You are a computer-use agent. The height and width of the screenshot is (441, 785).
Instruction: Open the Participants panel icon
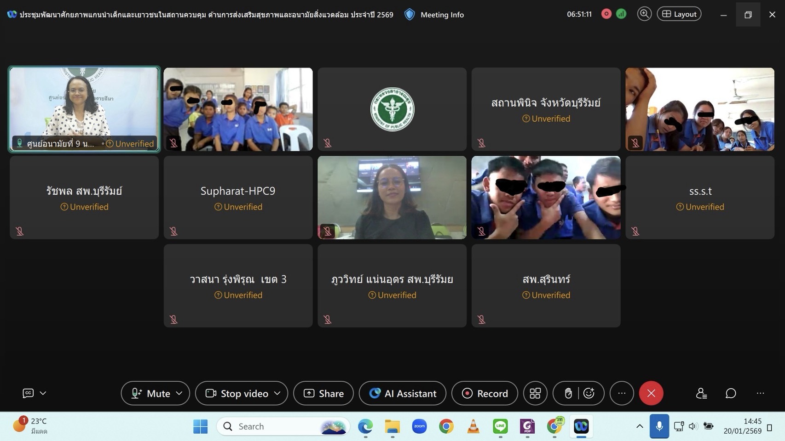(701, 393)
